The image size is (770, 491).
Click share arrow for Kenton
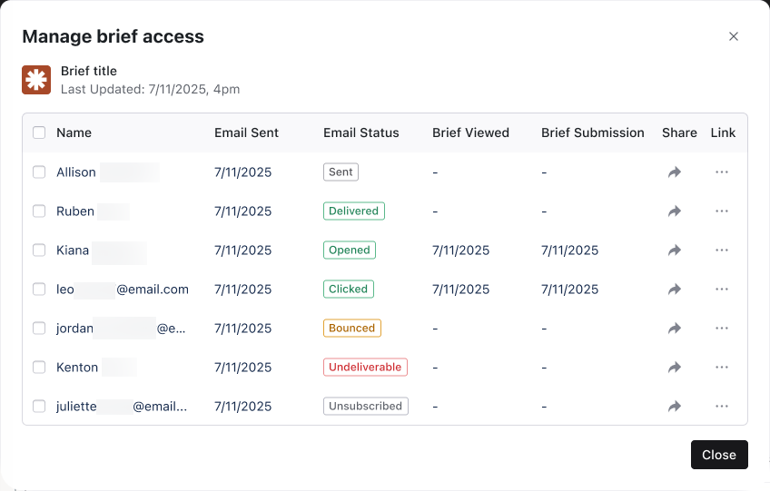[674, 368]
